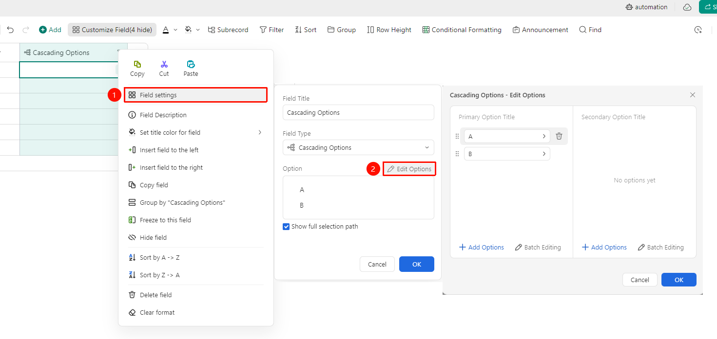Click the Undo arrow icon
Screen dimensions: 717x339
click(x=10, y=30)
